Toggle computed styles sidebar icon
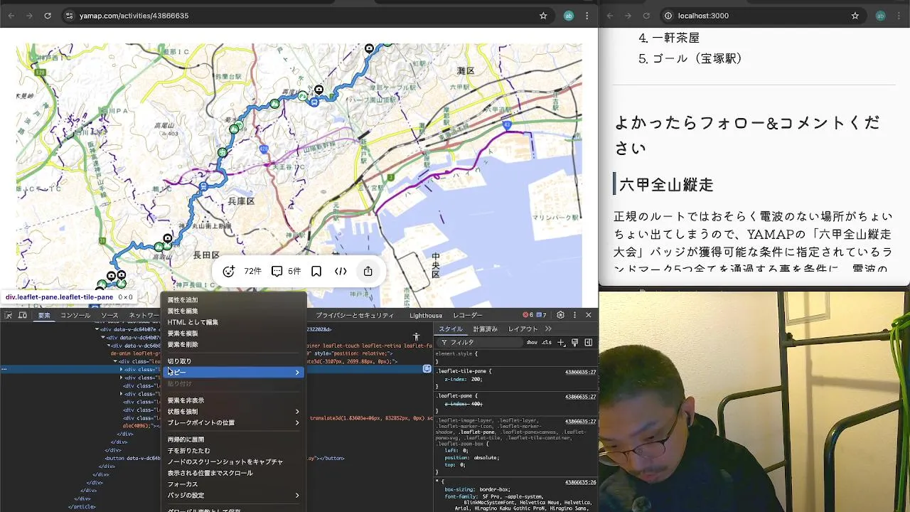 pos(588,342)
